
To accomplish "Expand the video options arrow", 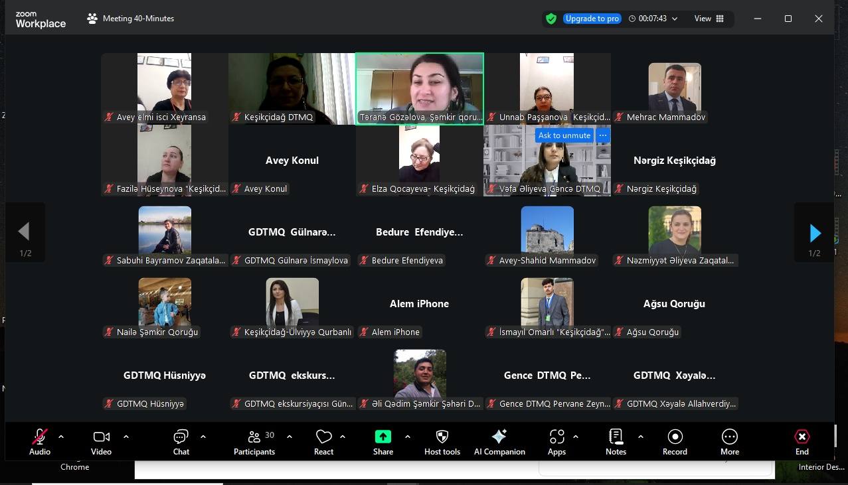I will click(x=126, y=437).
